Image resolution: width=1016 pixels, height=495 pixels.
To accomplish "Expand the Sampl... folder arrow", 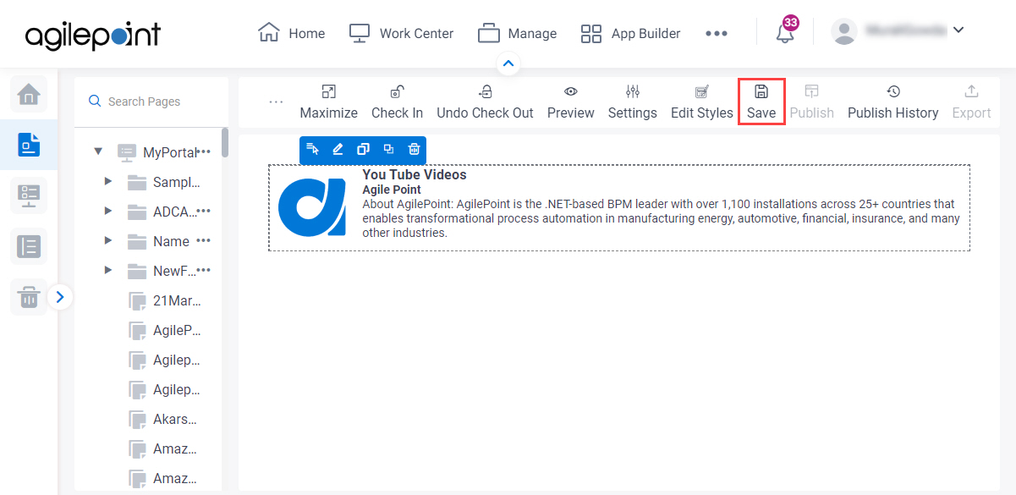I will [107, 181].
